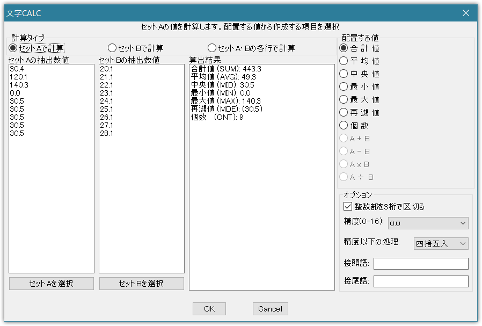
Task: Close the 文字CALC dialog window
Action: pos(466,13)
